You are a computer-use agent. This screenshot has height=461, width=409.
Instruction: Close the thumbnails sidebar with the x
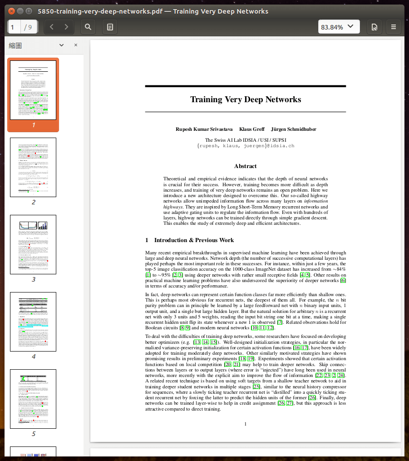coord(76,45)
